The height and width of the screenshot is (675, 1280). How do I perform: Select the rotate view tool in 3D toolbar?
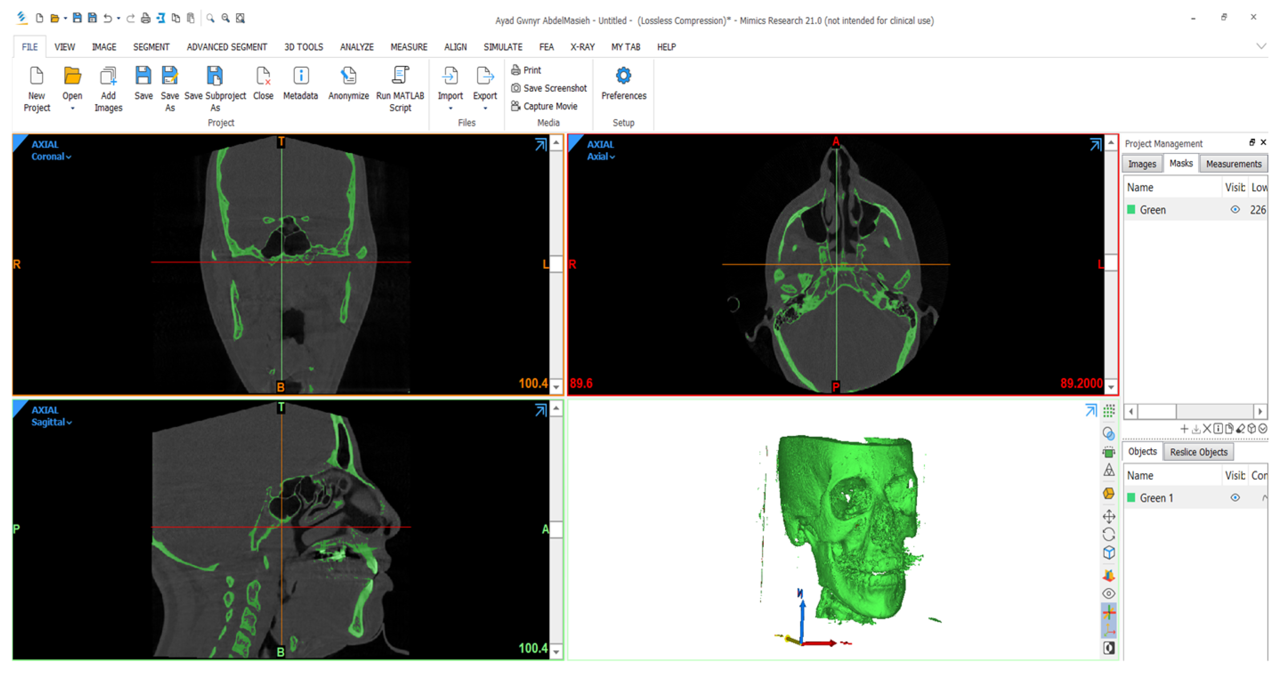pyautogui.click(x=1109, y=534)
